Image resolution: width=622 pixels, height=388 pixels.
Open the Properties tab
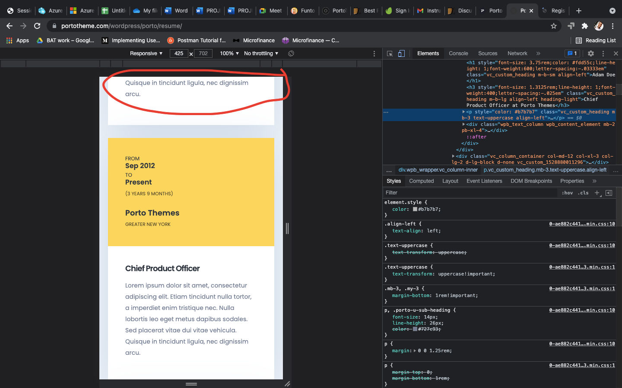click(572, 181)
